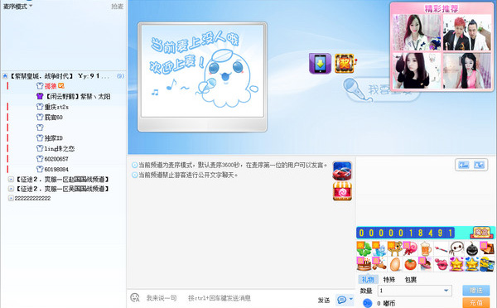Select the pink-glow gold star gift

tap(456, 264)
